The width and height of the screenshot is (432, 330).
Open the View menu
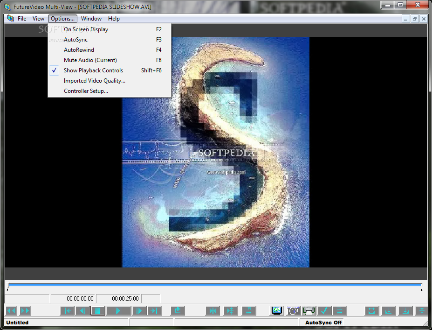click(38, 19)
